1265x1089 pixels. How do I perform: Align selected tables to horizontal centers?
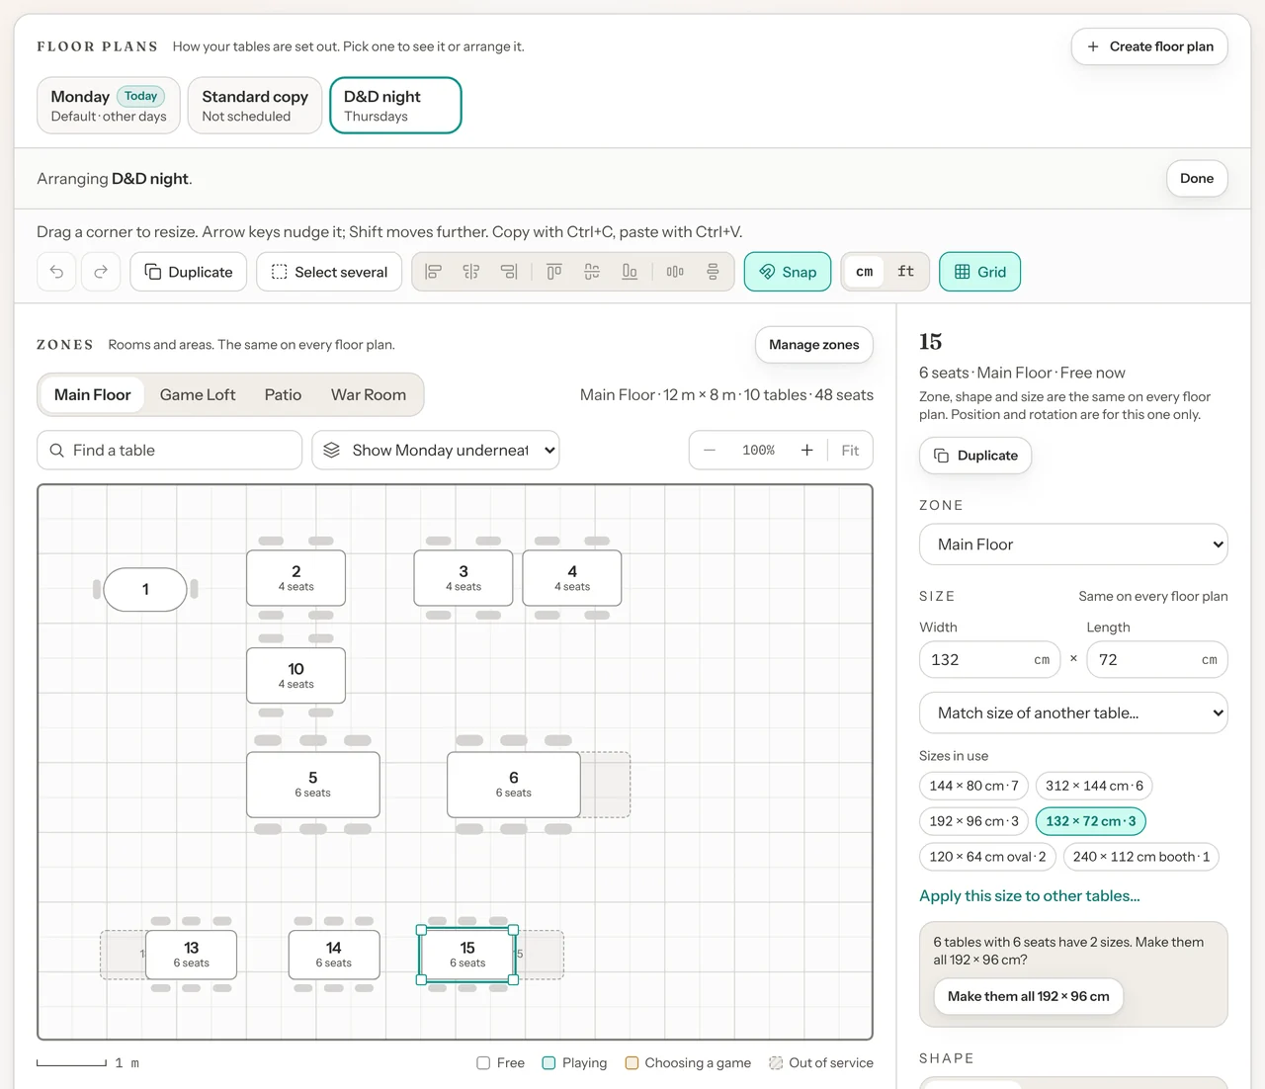tap(471, 272)
